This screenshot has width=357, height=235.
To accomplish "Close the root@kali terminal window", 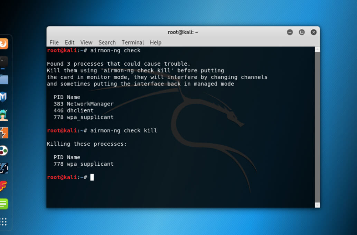I will [313, 32].
